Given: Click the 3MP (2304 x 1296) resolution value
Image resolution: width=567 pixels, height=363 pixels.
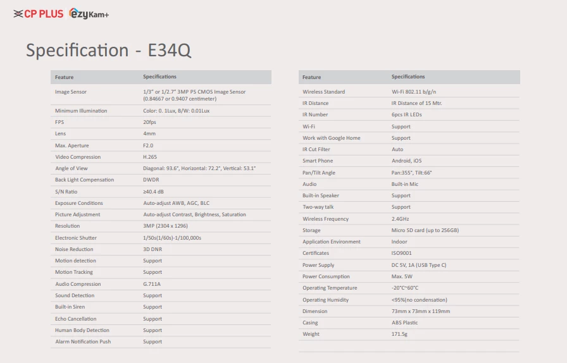Looking at the screenshot, I should tap(165, 226).
